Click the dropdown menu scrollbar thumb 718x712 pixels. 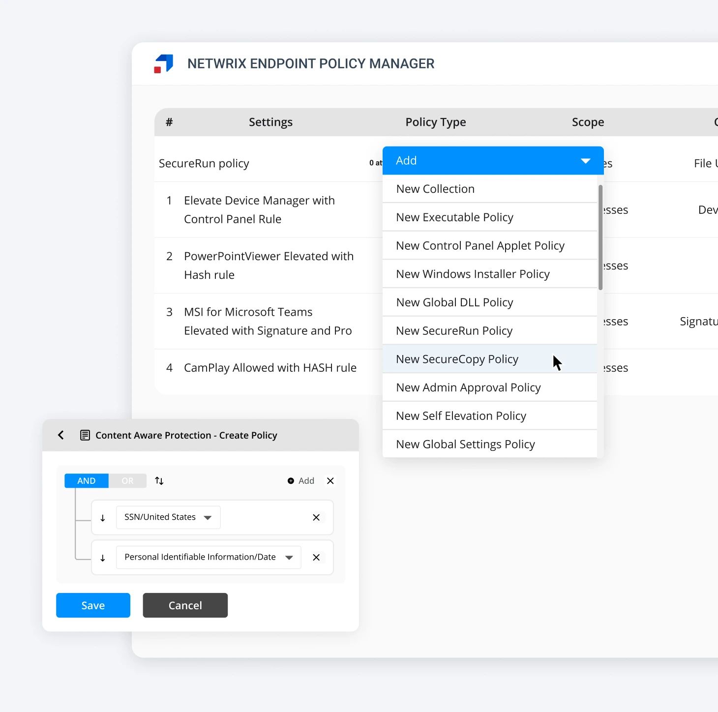click(x=600, y=237)
